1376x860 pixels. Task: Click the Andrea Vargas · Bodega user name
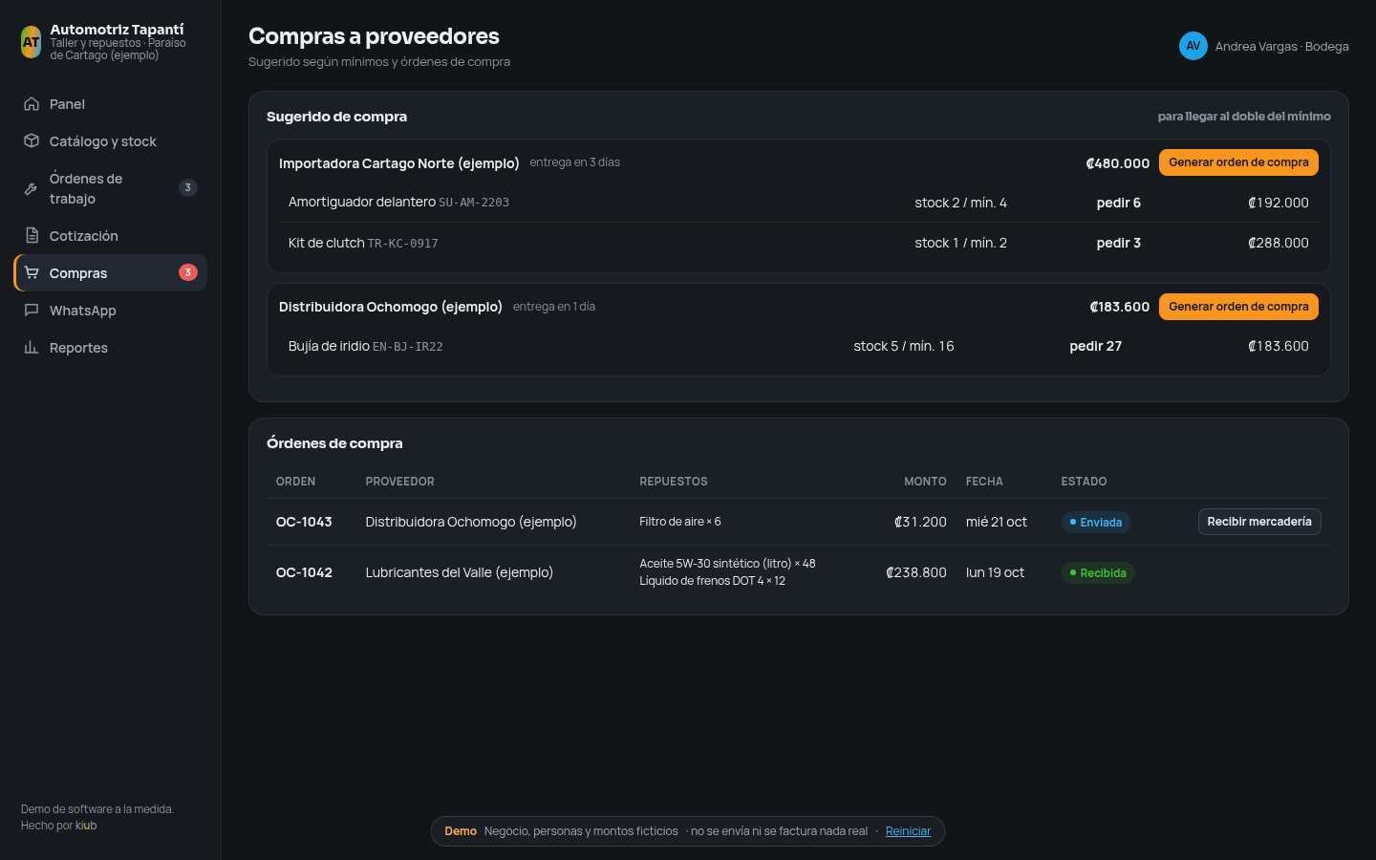1282,46
